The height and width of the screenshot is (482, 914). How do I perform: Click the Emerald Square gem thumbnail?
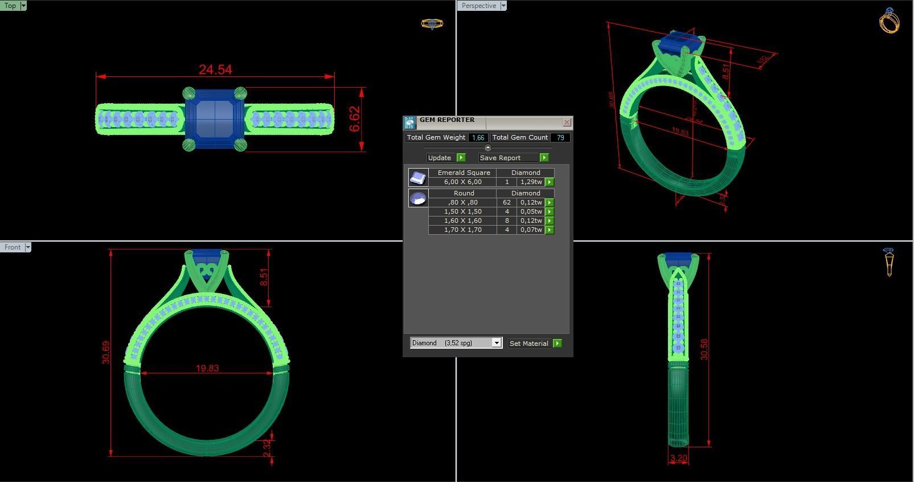coord(418,178)
